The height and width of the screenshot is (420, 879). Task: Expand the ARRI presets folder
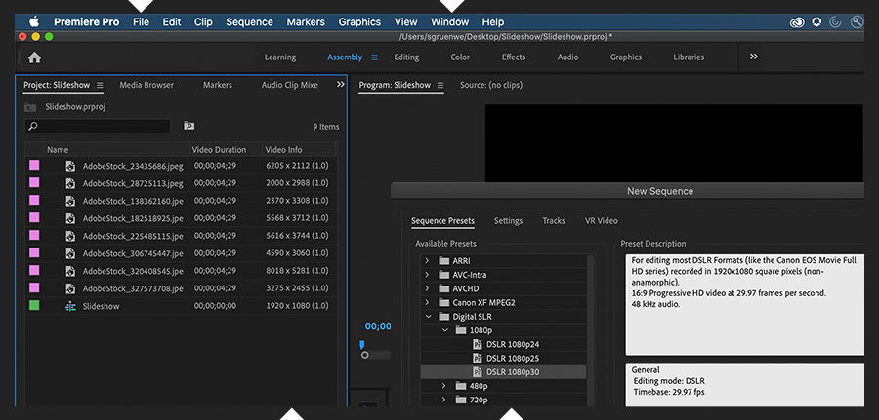tap(426, 261)
